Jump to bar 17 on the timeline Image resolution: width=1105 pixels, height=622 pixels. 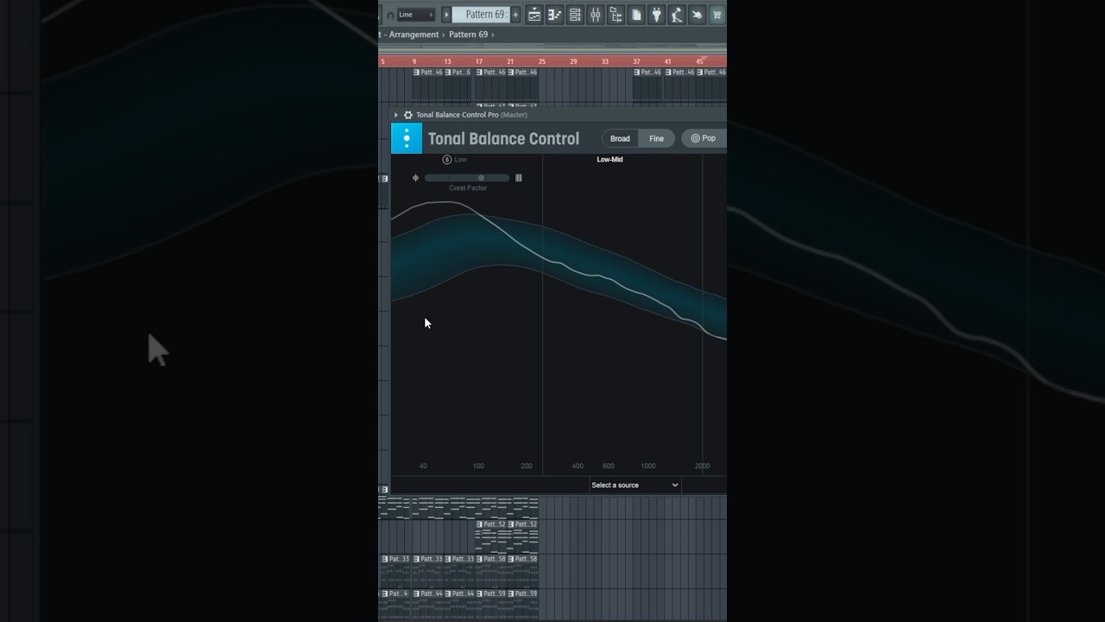[479, 61]
